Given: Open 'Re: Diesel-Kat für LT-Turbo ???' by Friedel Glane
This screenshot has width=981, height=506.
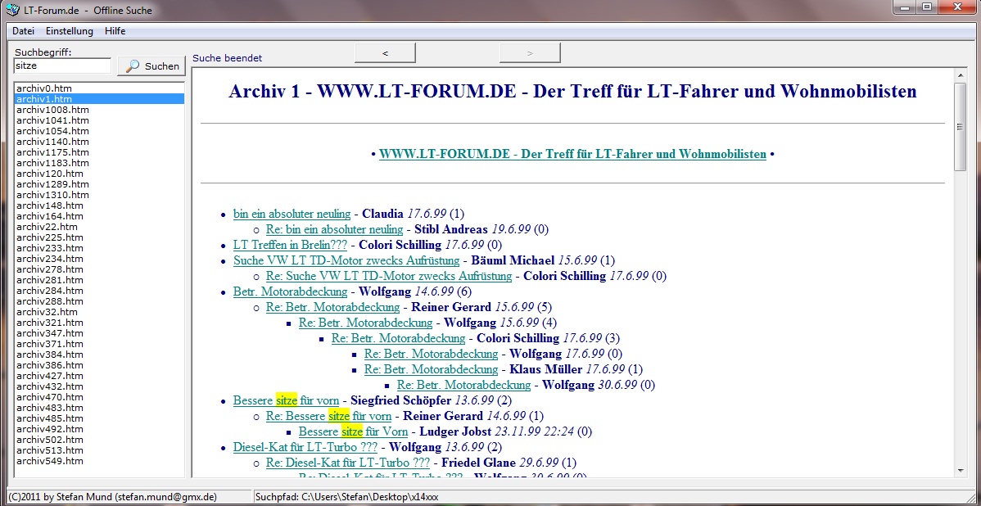Looking at the screenshot, I should (x=348, y=463).
